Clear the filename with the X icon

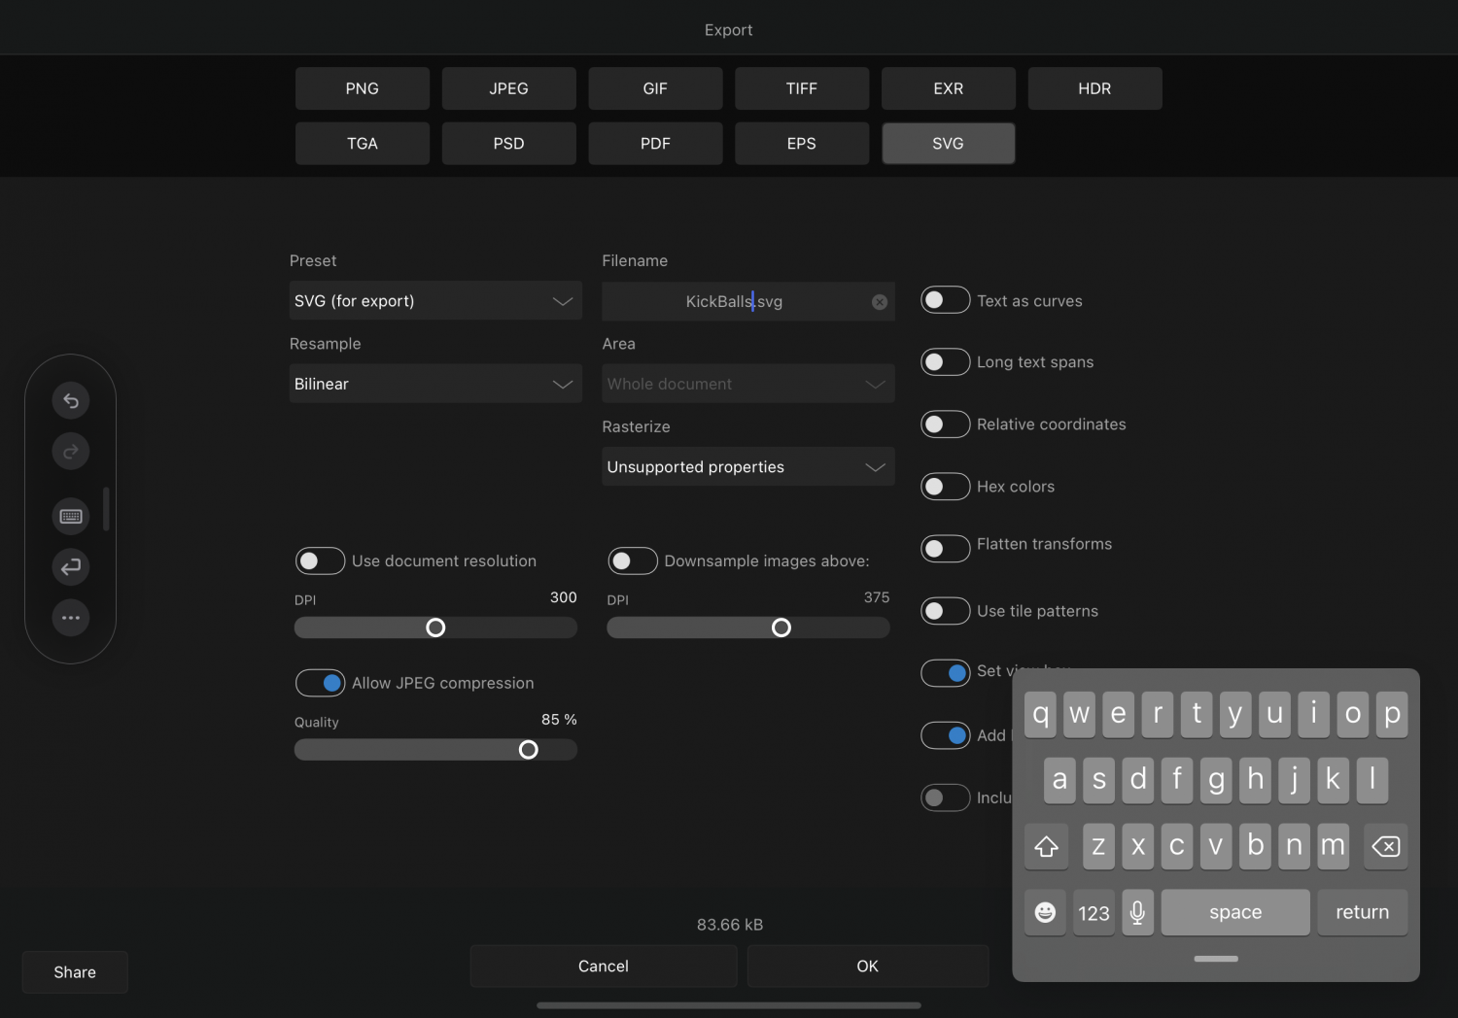(880, 302)
